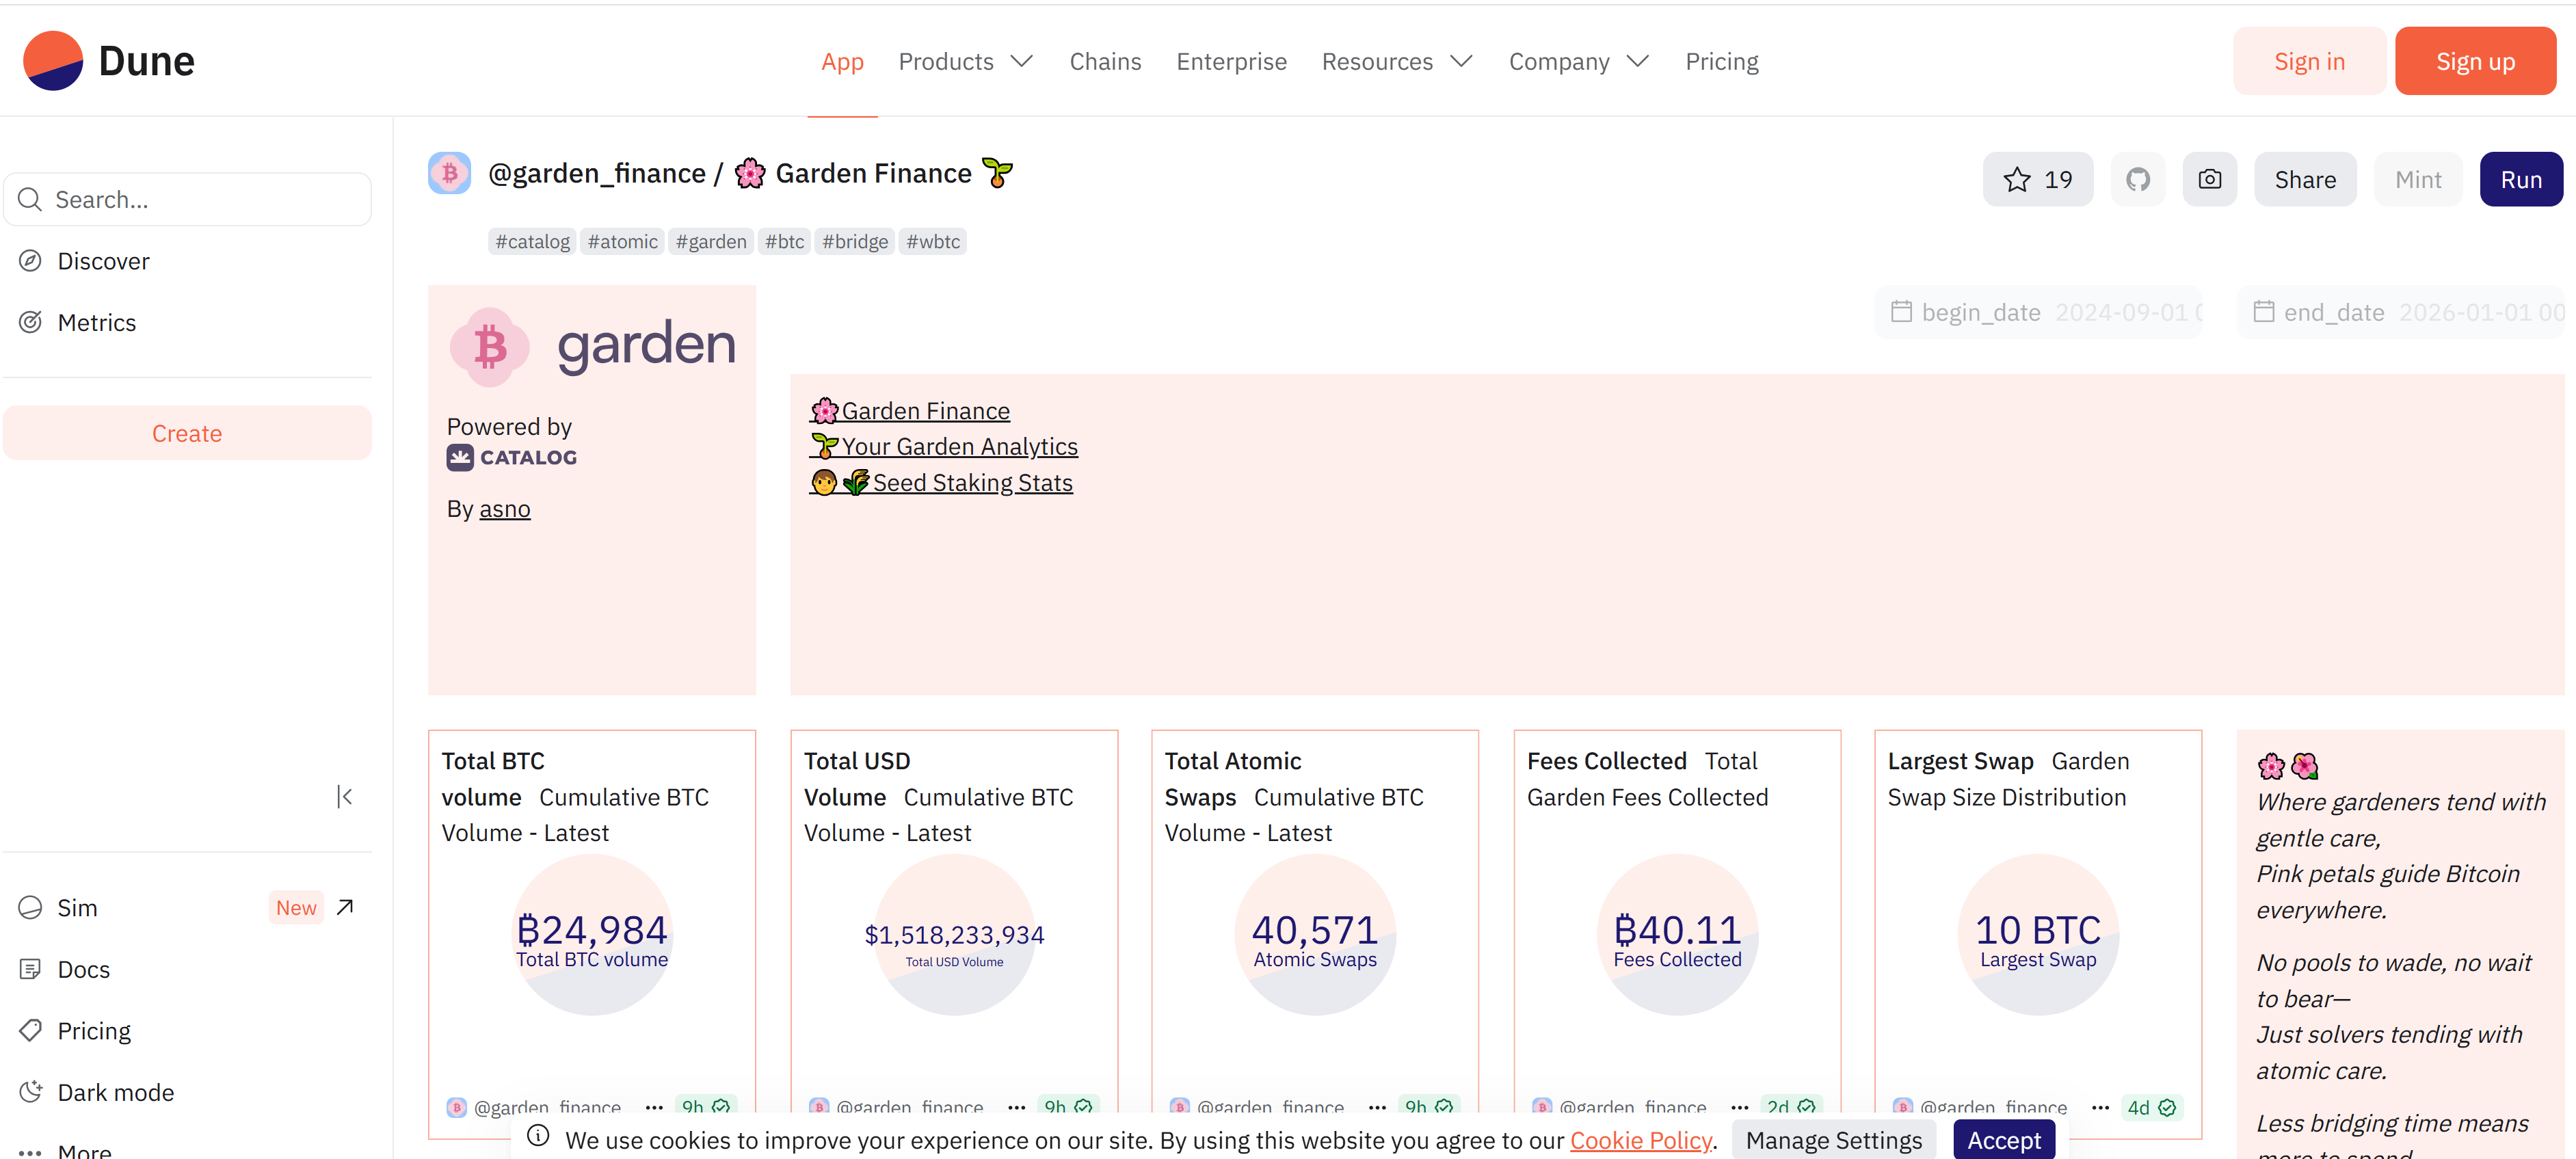
Task: Toggle Dark mode in the sidebar
Action: tap(115, 1092)
